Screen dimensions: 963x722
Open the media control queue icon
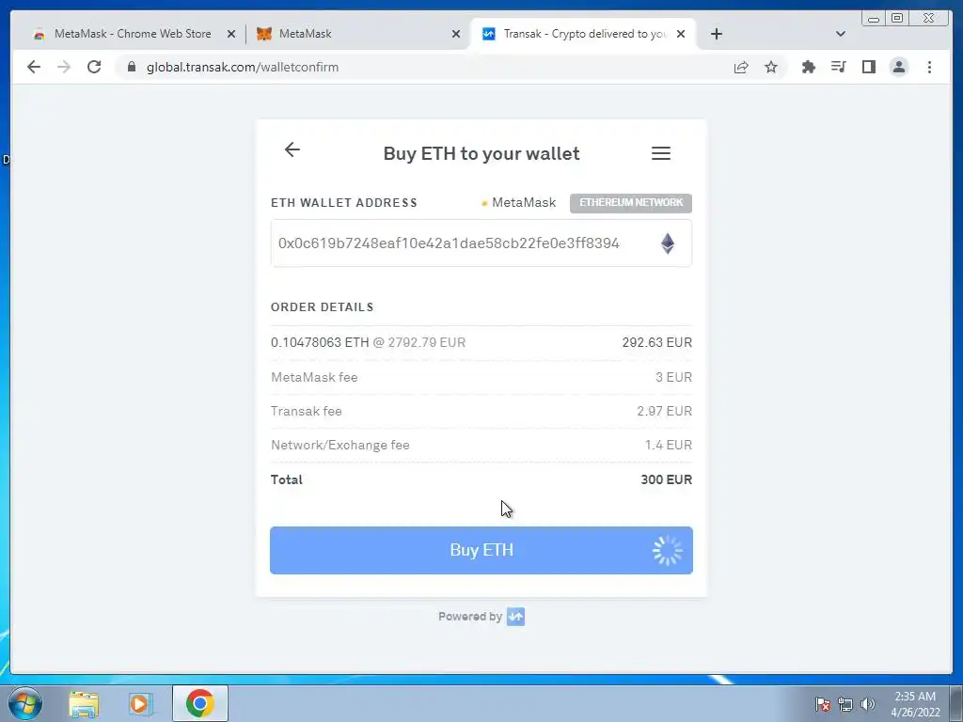pos(838,67)
